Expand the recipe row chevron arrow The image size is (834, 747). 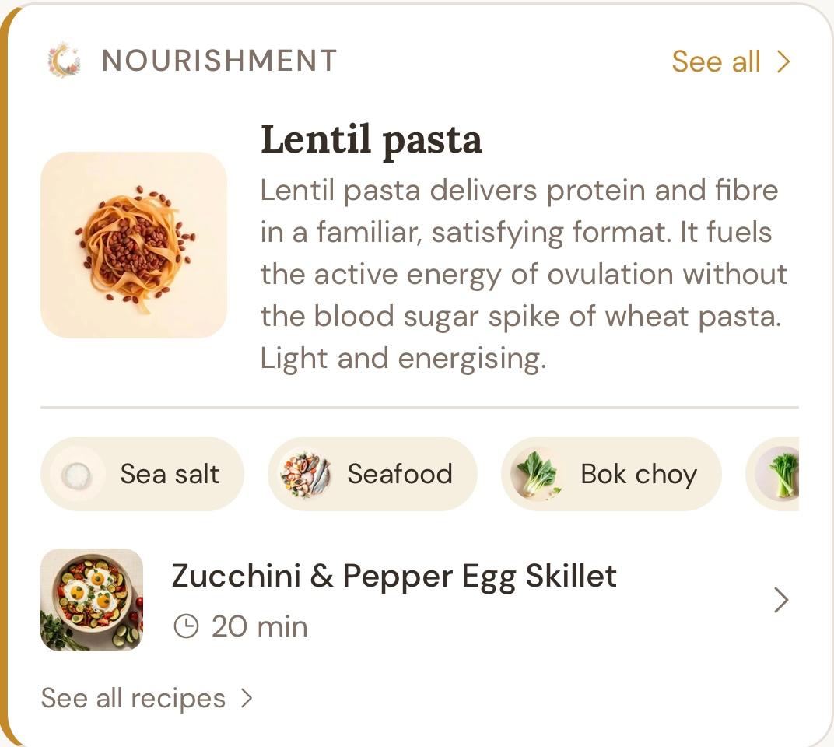[x=781, y=600]
